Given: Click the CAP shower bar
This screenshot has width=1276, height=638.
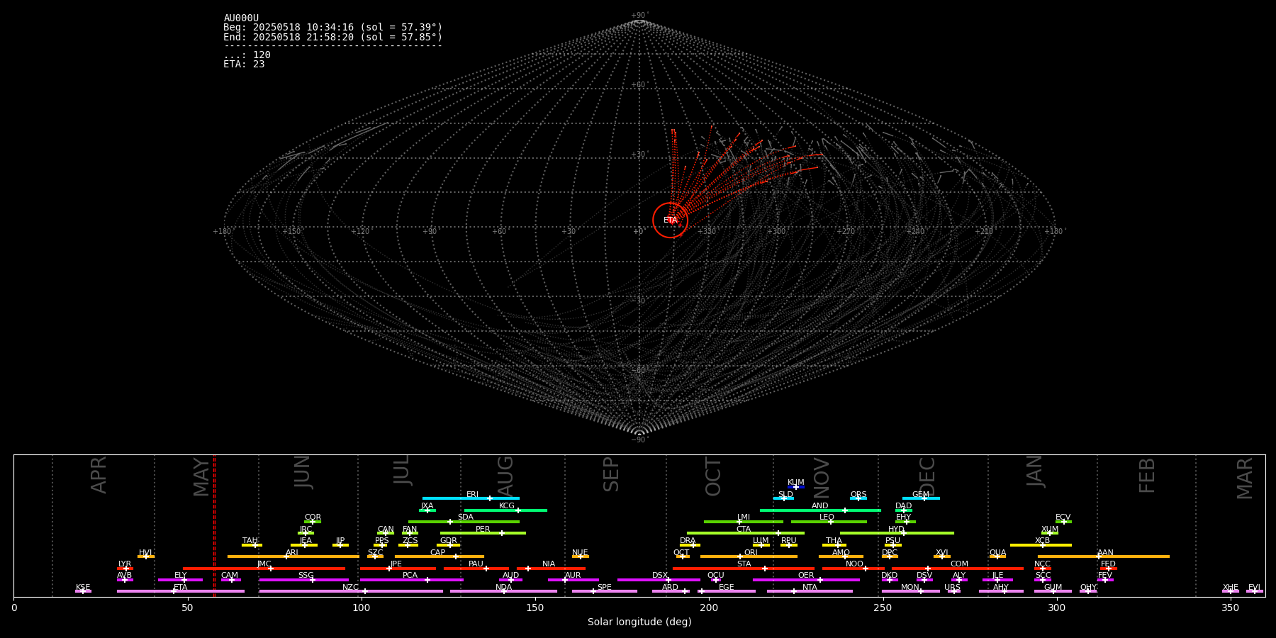Looking at the screenshot, I should pyautogui.click(x=440, y=556).
